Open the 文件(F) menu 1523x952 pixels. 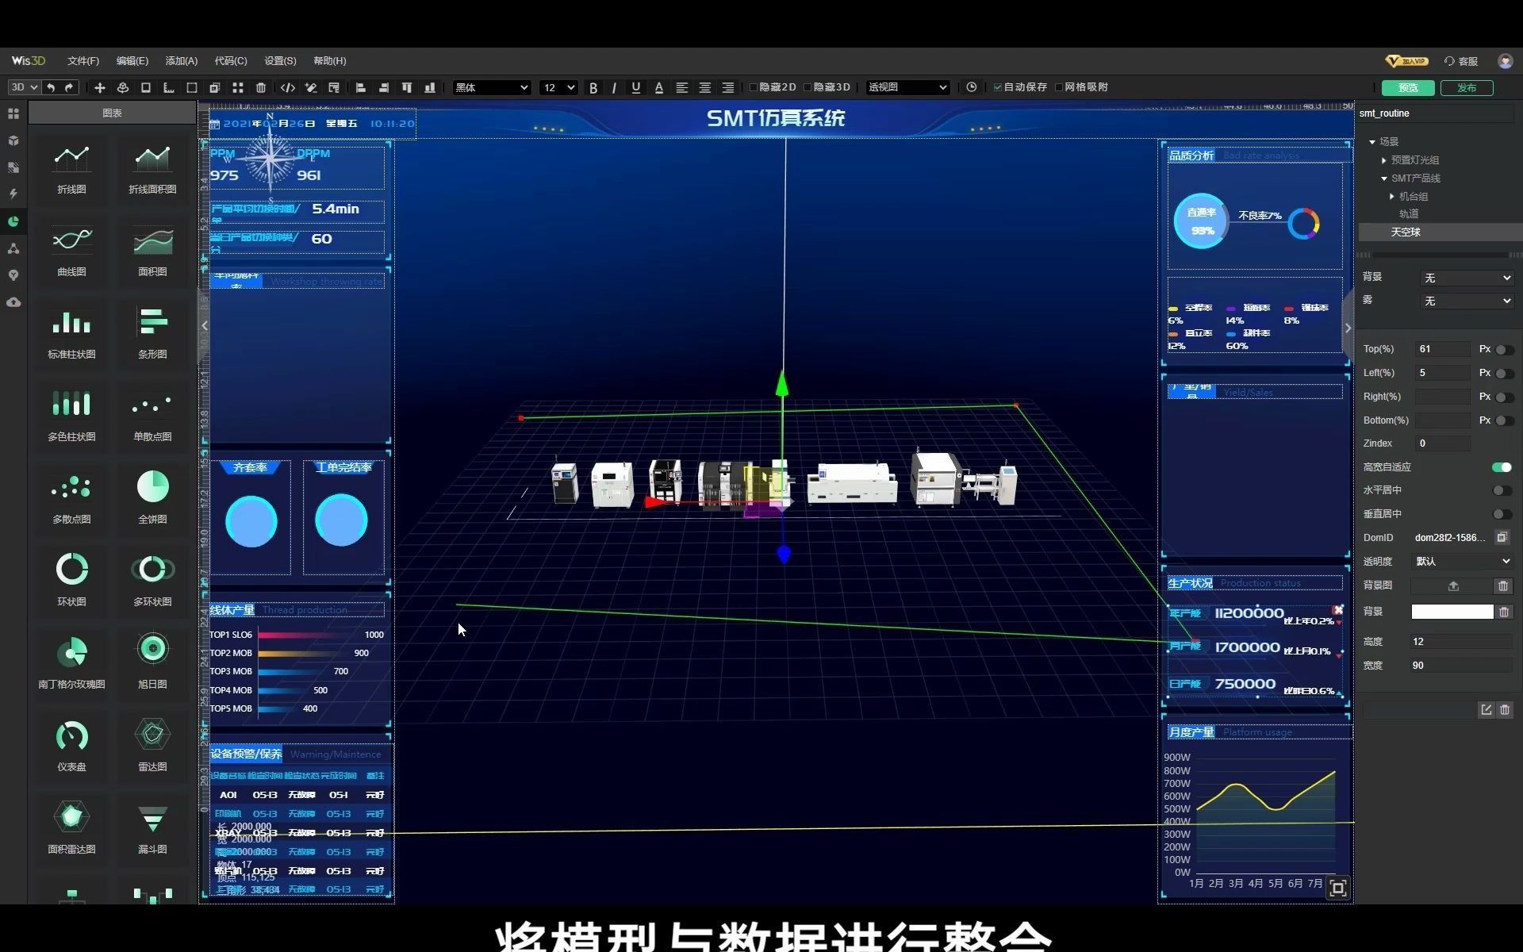pos(82,61)
